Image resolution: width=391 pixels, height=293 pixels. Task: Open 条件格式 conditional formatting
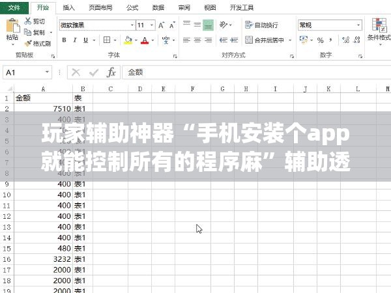tap(379, 32)
